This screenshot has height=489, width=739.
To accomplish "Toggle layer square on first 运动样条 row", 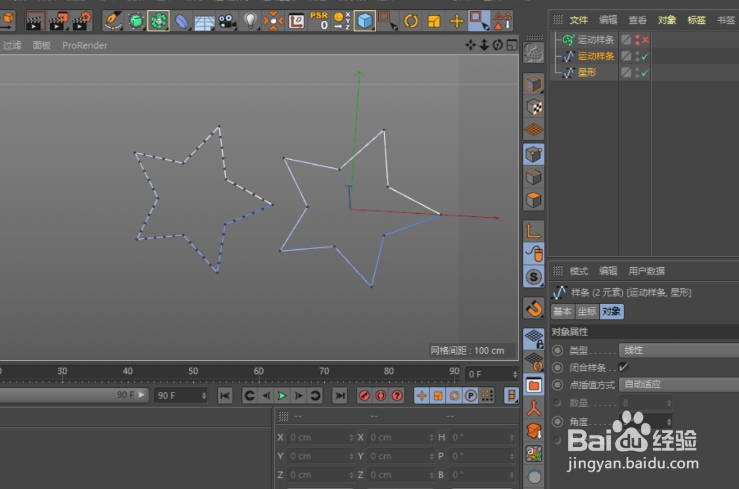I will 627,40.
